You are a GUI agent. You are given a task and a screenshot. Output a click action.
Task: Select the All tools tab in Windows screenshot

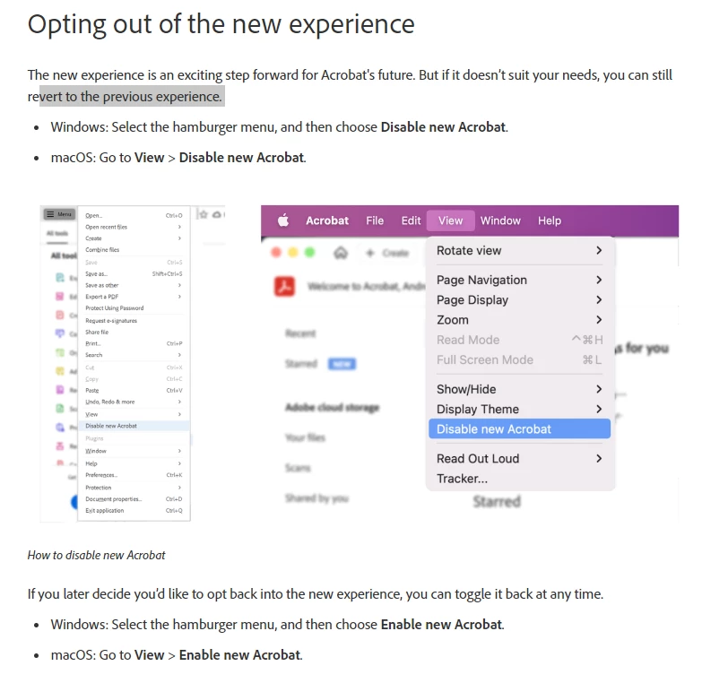pos(57,233)
